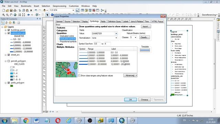Check Show class ranges using feature values
The height and width of the screenshot is (124, 220).
[x=79, y=76]
